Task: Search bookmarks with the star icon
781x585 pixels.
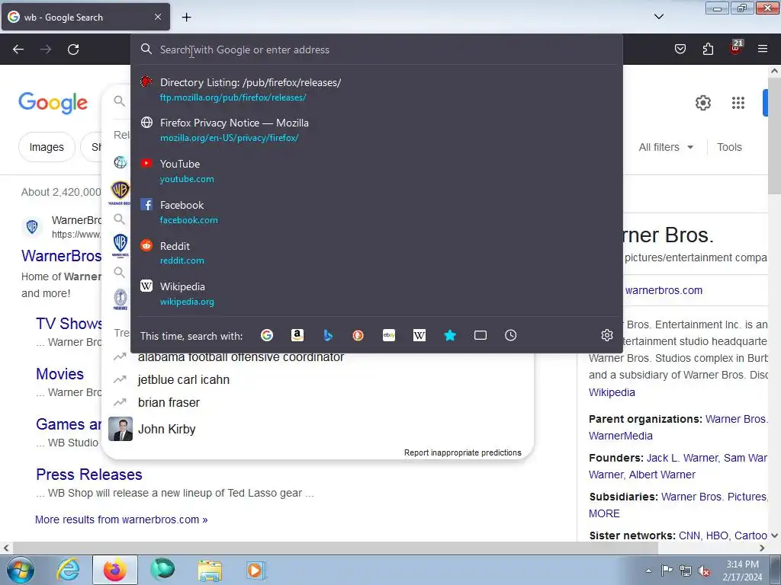Action: click(x=450, y=335)
